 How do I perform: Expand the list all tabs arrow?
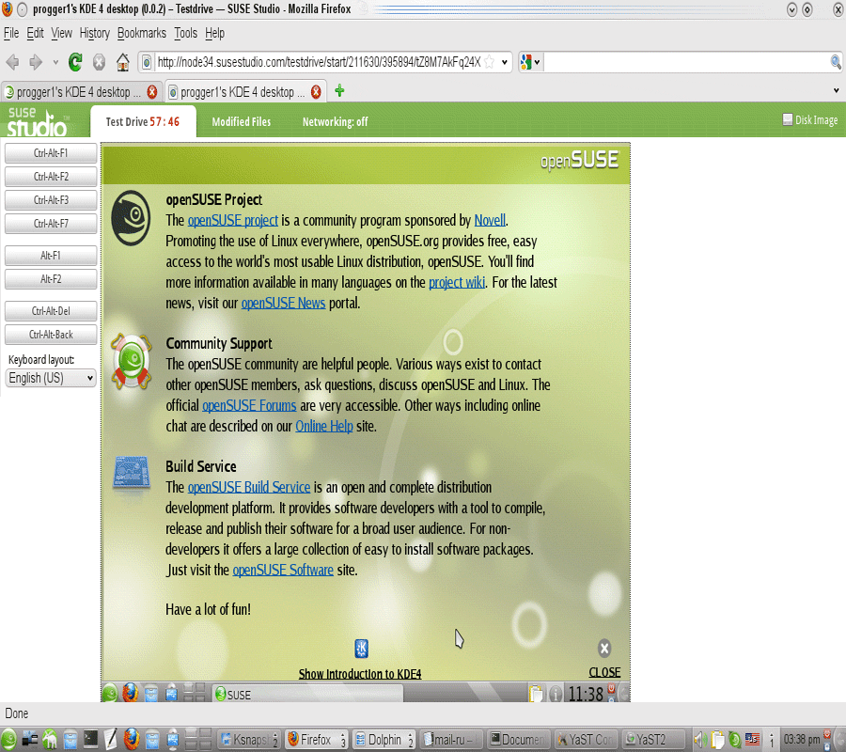(x=837, y=90)
